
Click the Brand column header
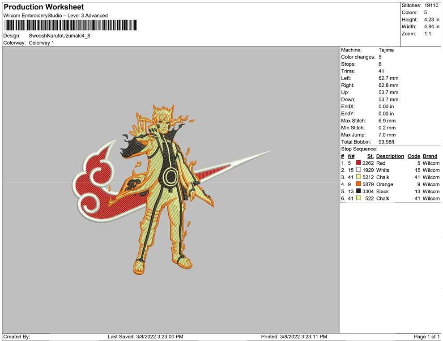tap(430, 156)
